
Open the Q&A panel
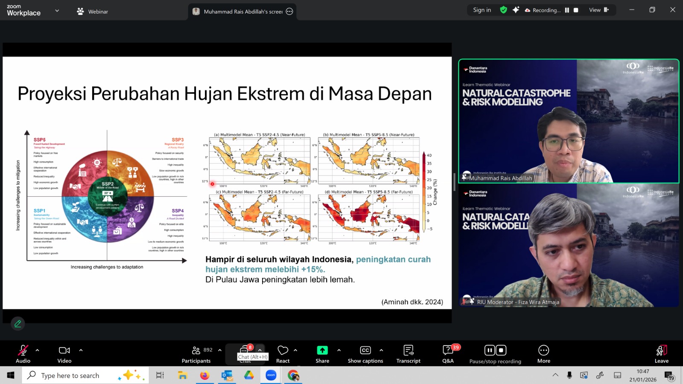(448, 354)
